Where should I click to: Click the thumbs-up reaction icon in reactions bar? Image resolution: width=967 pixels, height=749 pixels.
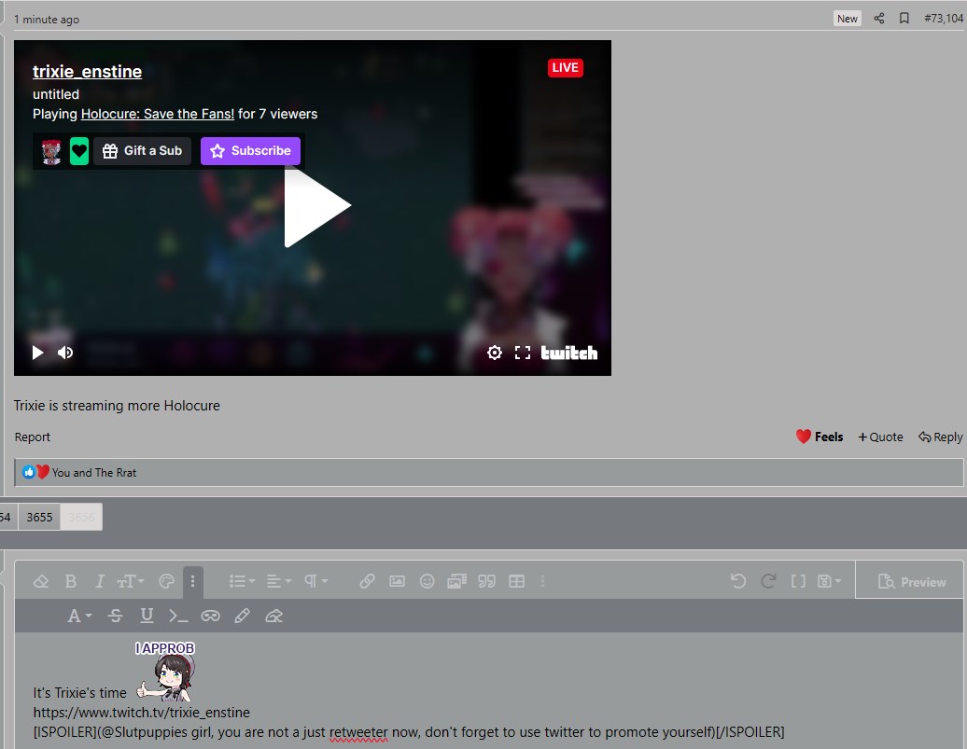pyautogui.click(x=28, y=472)
